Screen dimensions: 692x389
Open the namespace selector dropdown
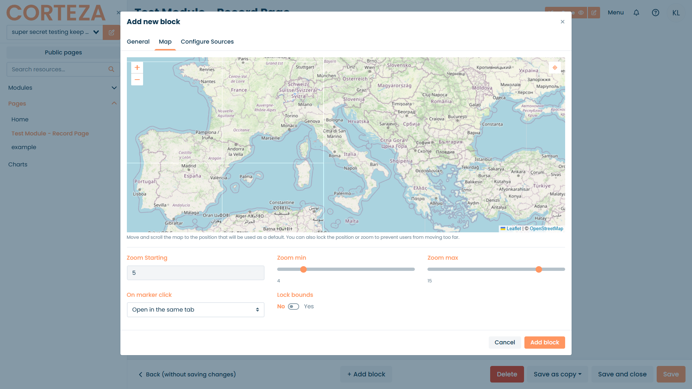55,32
